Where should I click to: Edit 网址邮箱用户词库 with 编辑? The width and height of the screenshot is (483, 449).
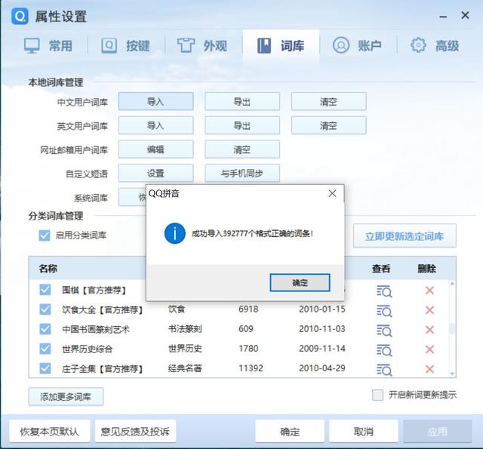pyautogui.click(x=156, y=149)
